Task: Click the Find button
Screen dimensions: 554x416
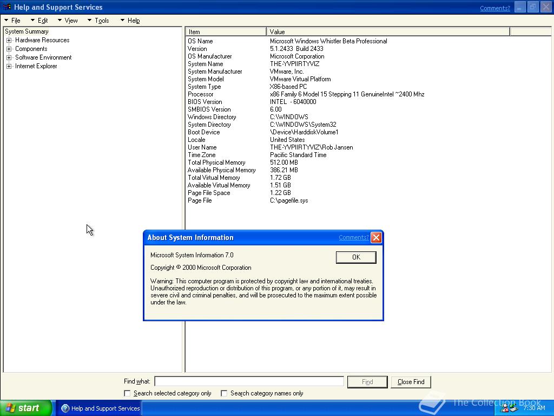Action: (x=367, y=382)
